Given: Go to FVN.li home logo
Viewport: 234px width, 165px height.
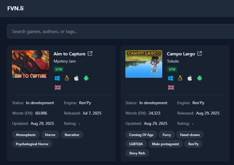Looking at the screenshot, I should [x=15, y=8].
